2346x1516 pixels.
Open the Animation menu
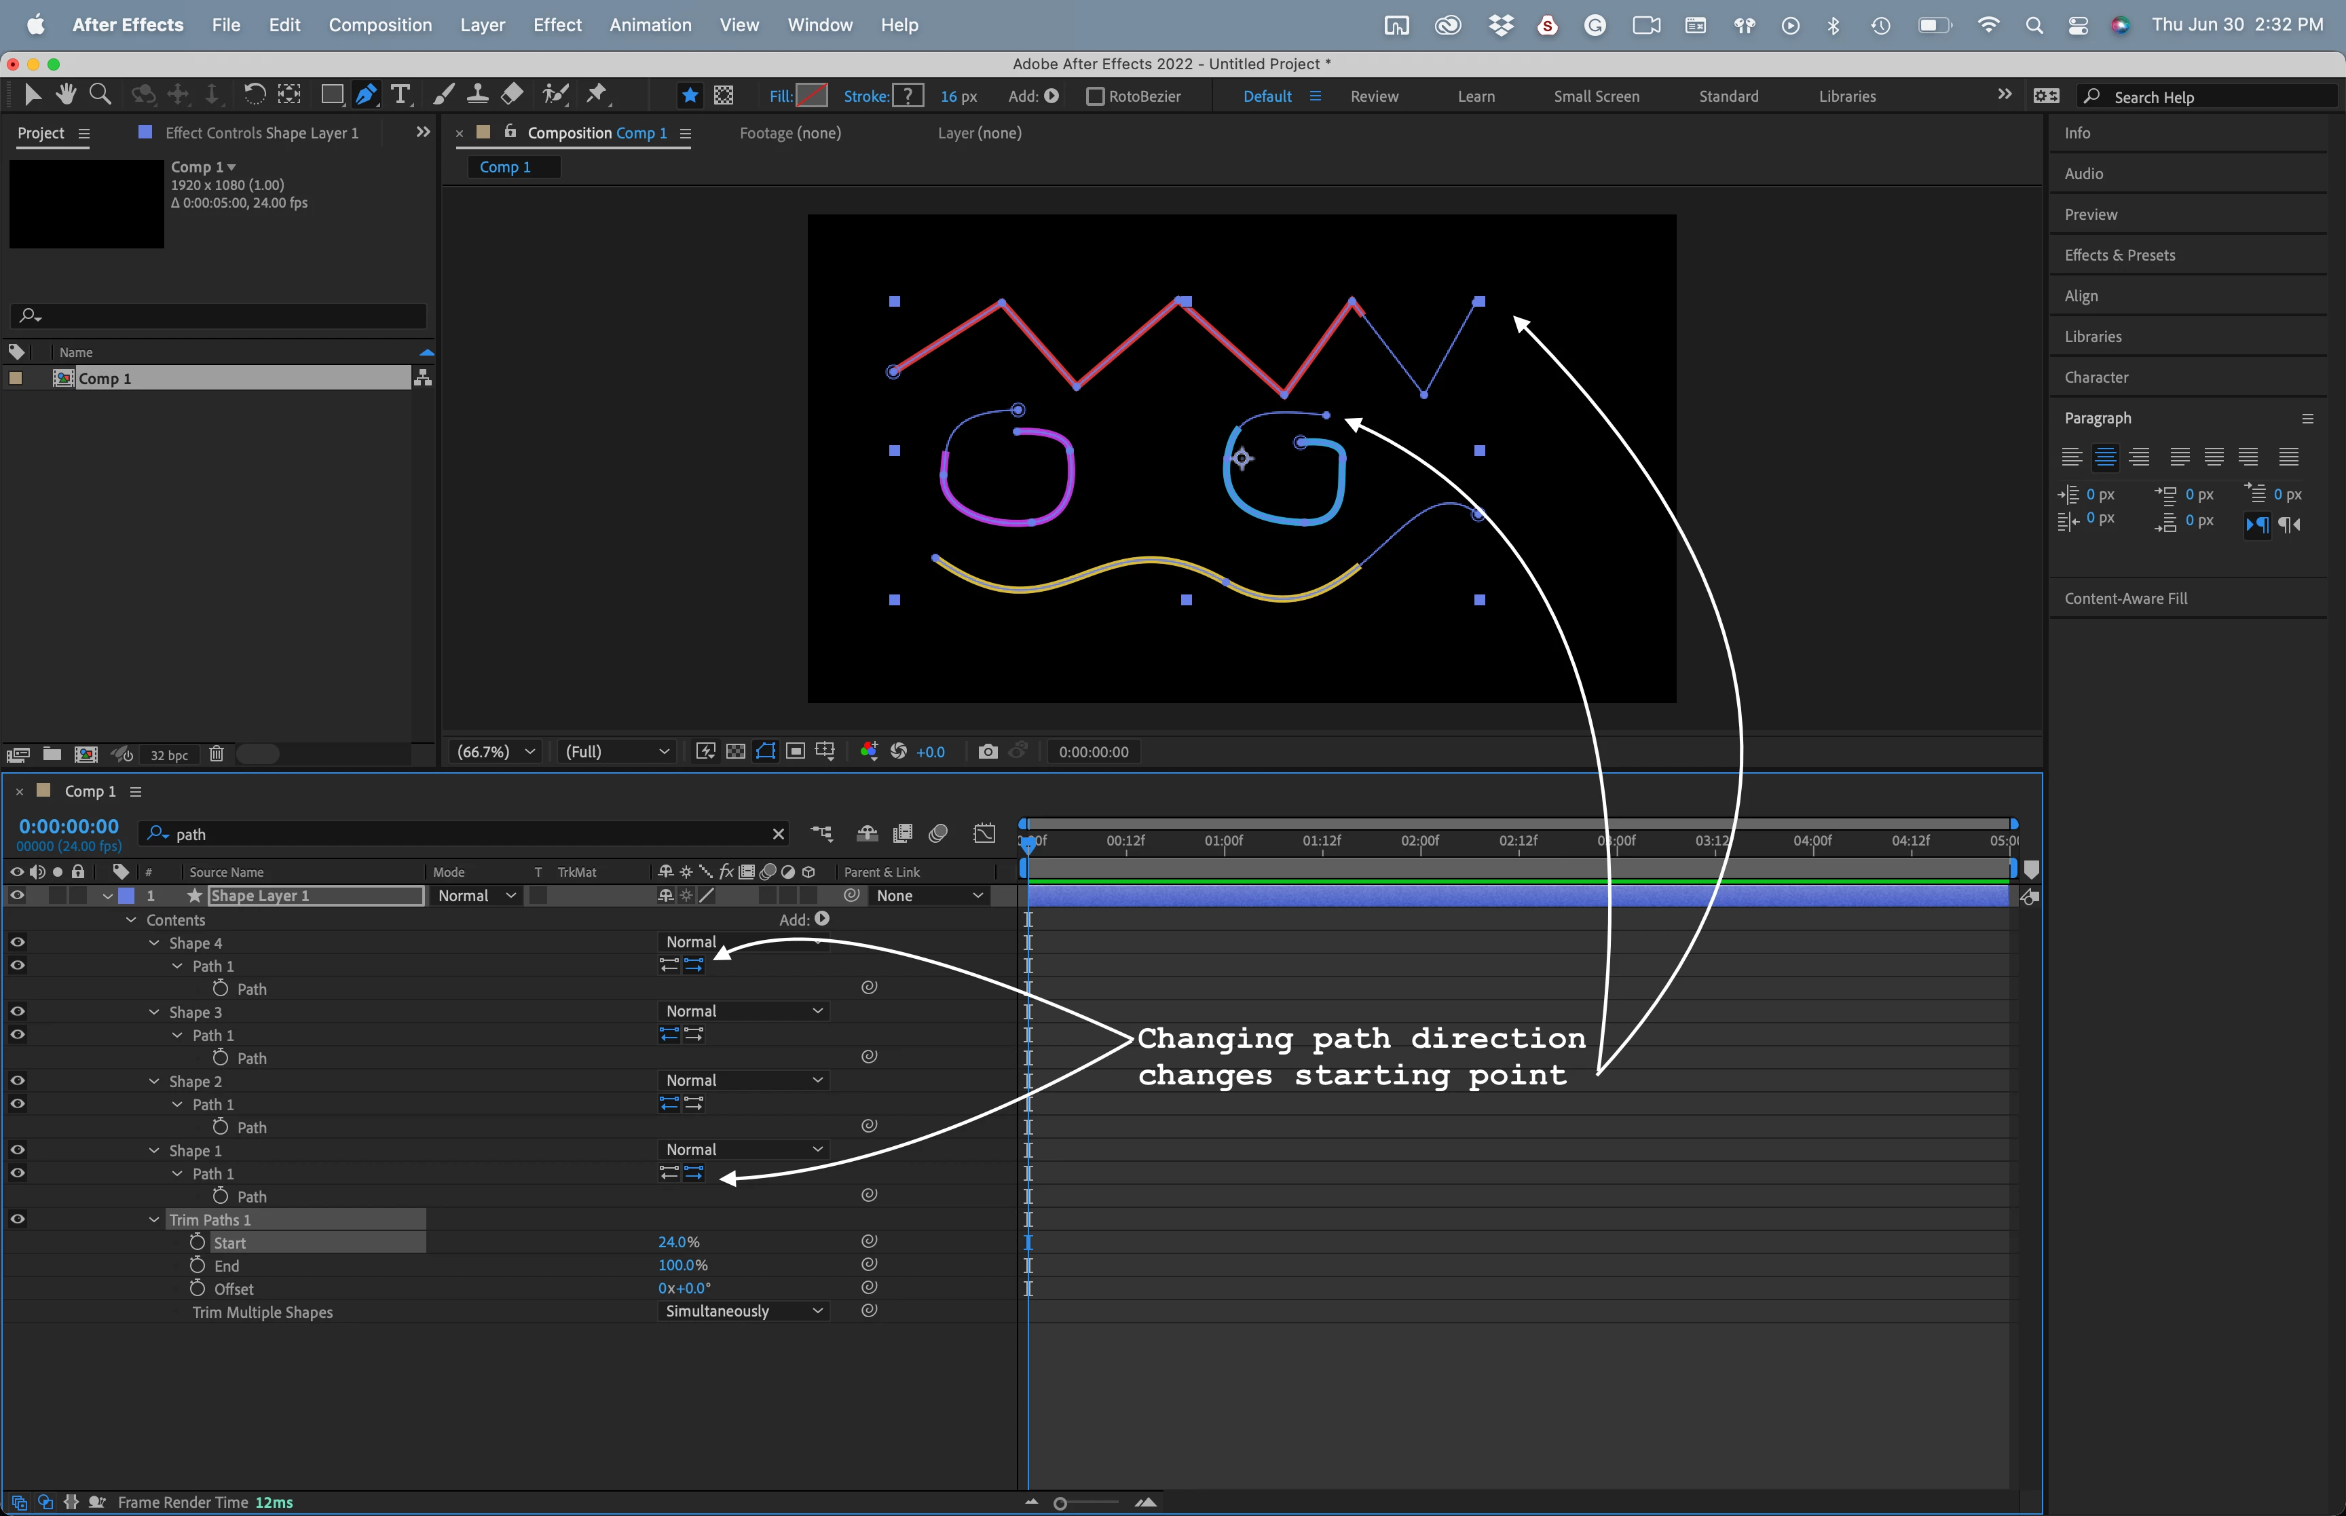(x=650, y=24)
